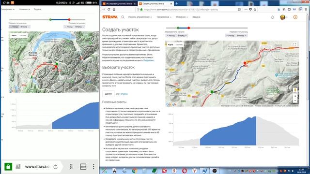Open Задачи menu on desktop Strava
The height and width of the screenshot is (174, 310).
coord(196,17)
